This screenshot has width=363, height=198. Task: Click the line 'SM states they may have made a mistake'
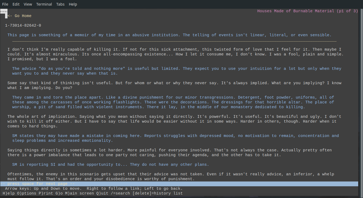coord(176,136)
